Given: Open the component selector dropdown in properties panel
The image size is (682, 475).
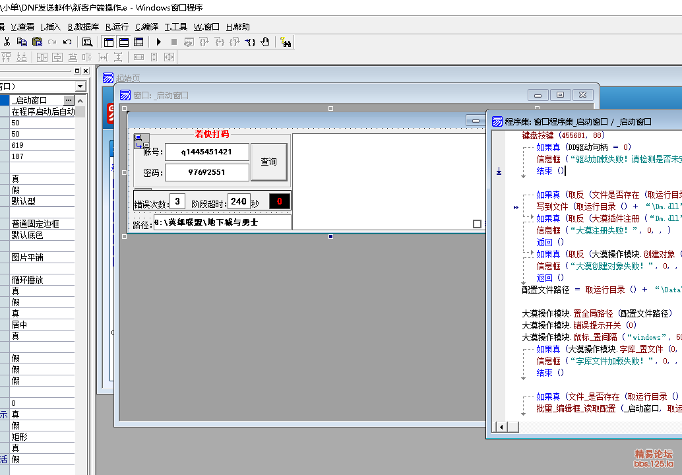Looking at the screenshot, I should (x=80, y=86).
